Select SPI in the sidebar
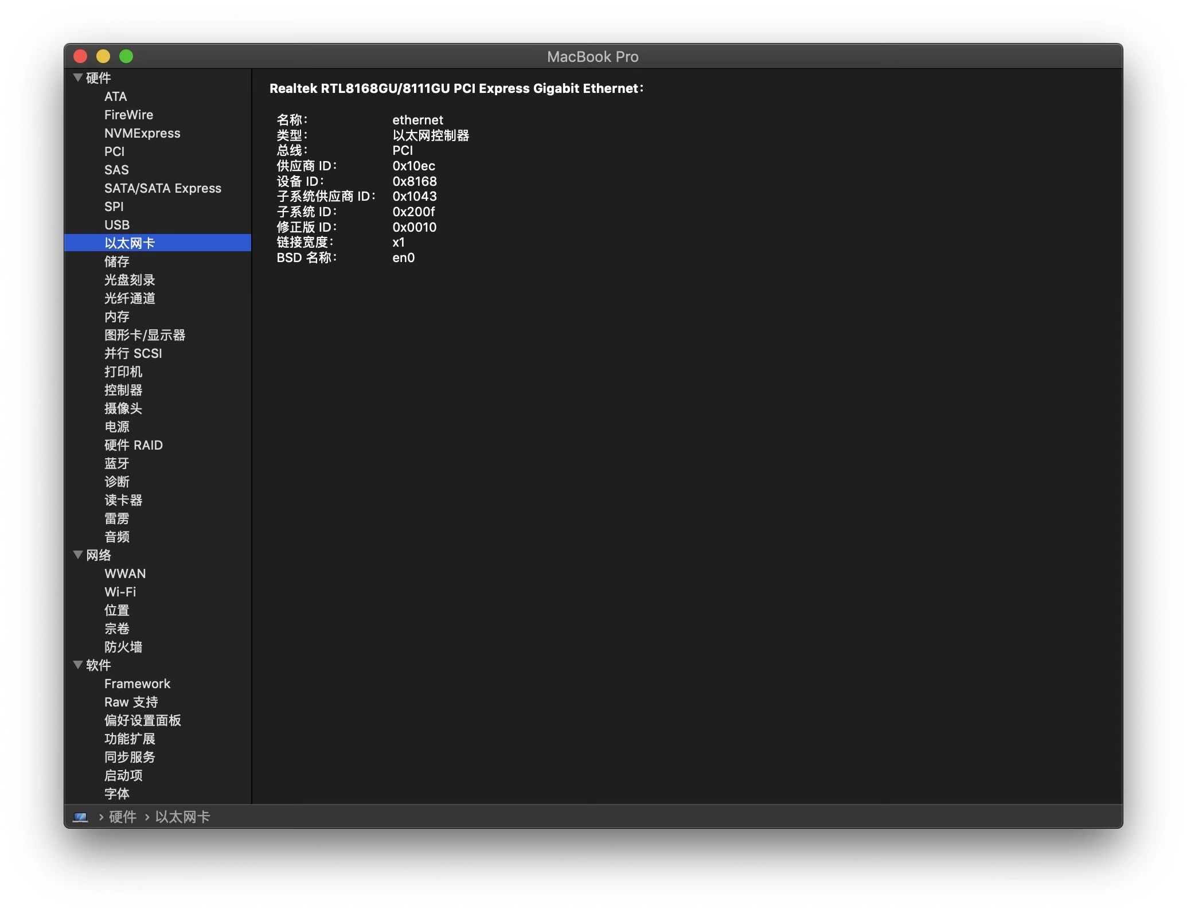The height and width of the screenshot is (913, 1187). (114, 206)
